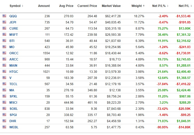Click the flag icon in the WEBL row
The image size is (194, 135).
pyautogui.click(x=4, y=127)
